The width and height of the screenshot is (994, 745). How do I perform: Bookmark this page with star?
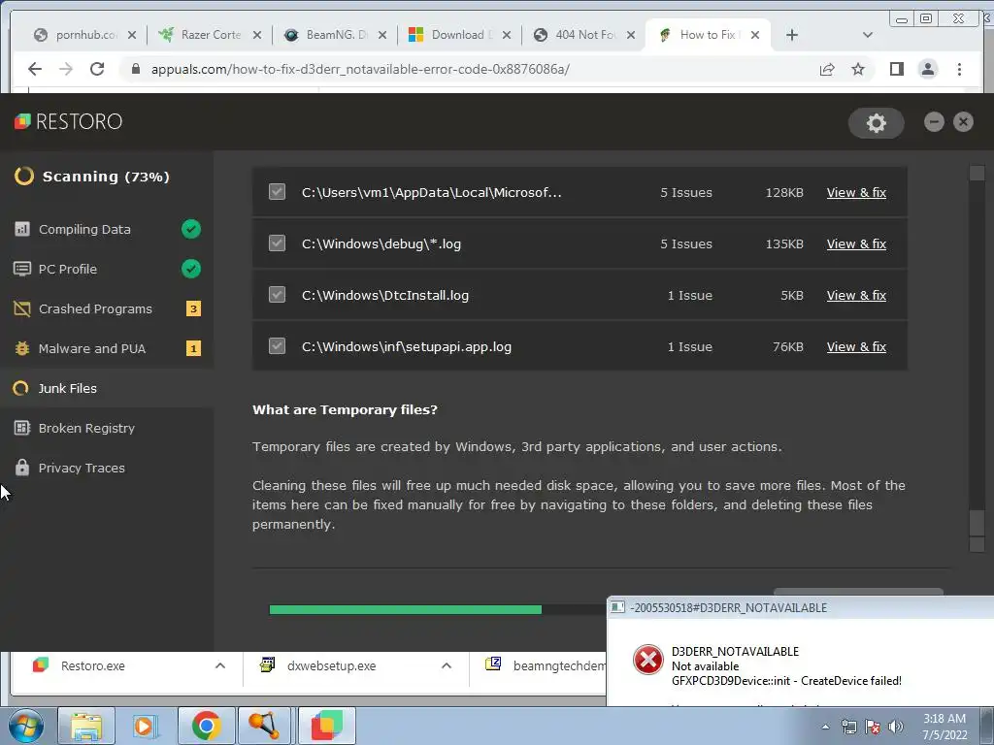pos(858,69)
